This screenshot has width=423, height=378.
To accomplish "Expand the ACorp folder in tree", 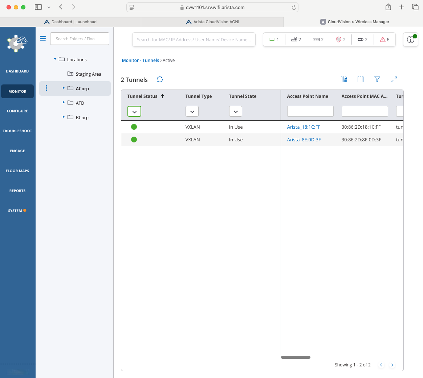I will tap(64, 88).
